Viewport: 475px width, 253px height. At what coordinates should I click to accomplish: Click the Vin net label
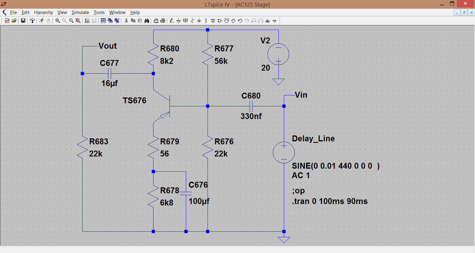[301, 95]
